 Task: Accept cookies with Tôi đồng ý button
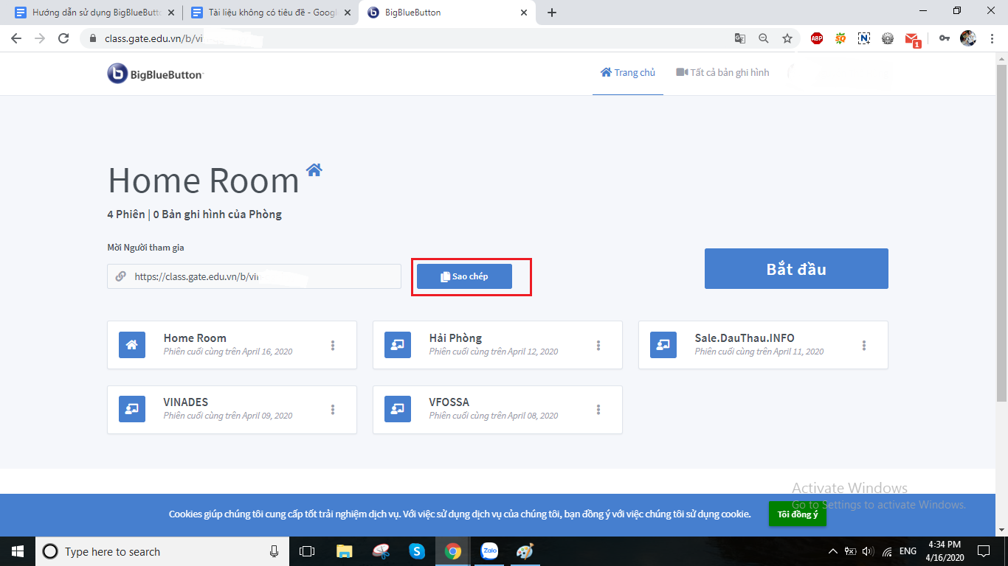(798, 514)
